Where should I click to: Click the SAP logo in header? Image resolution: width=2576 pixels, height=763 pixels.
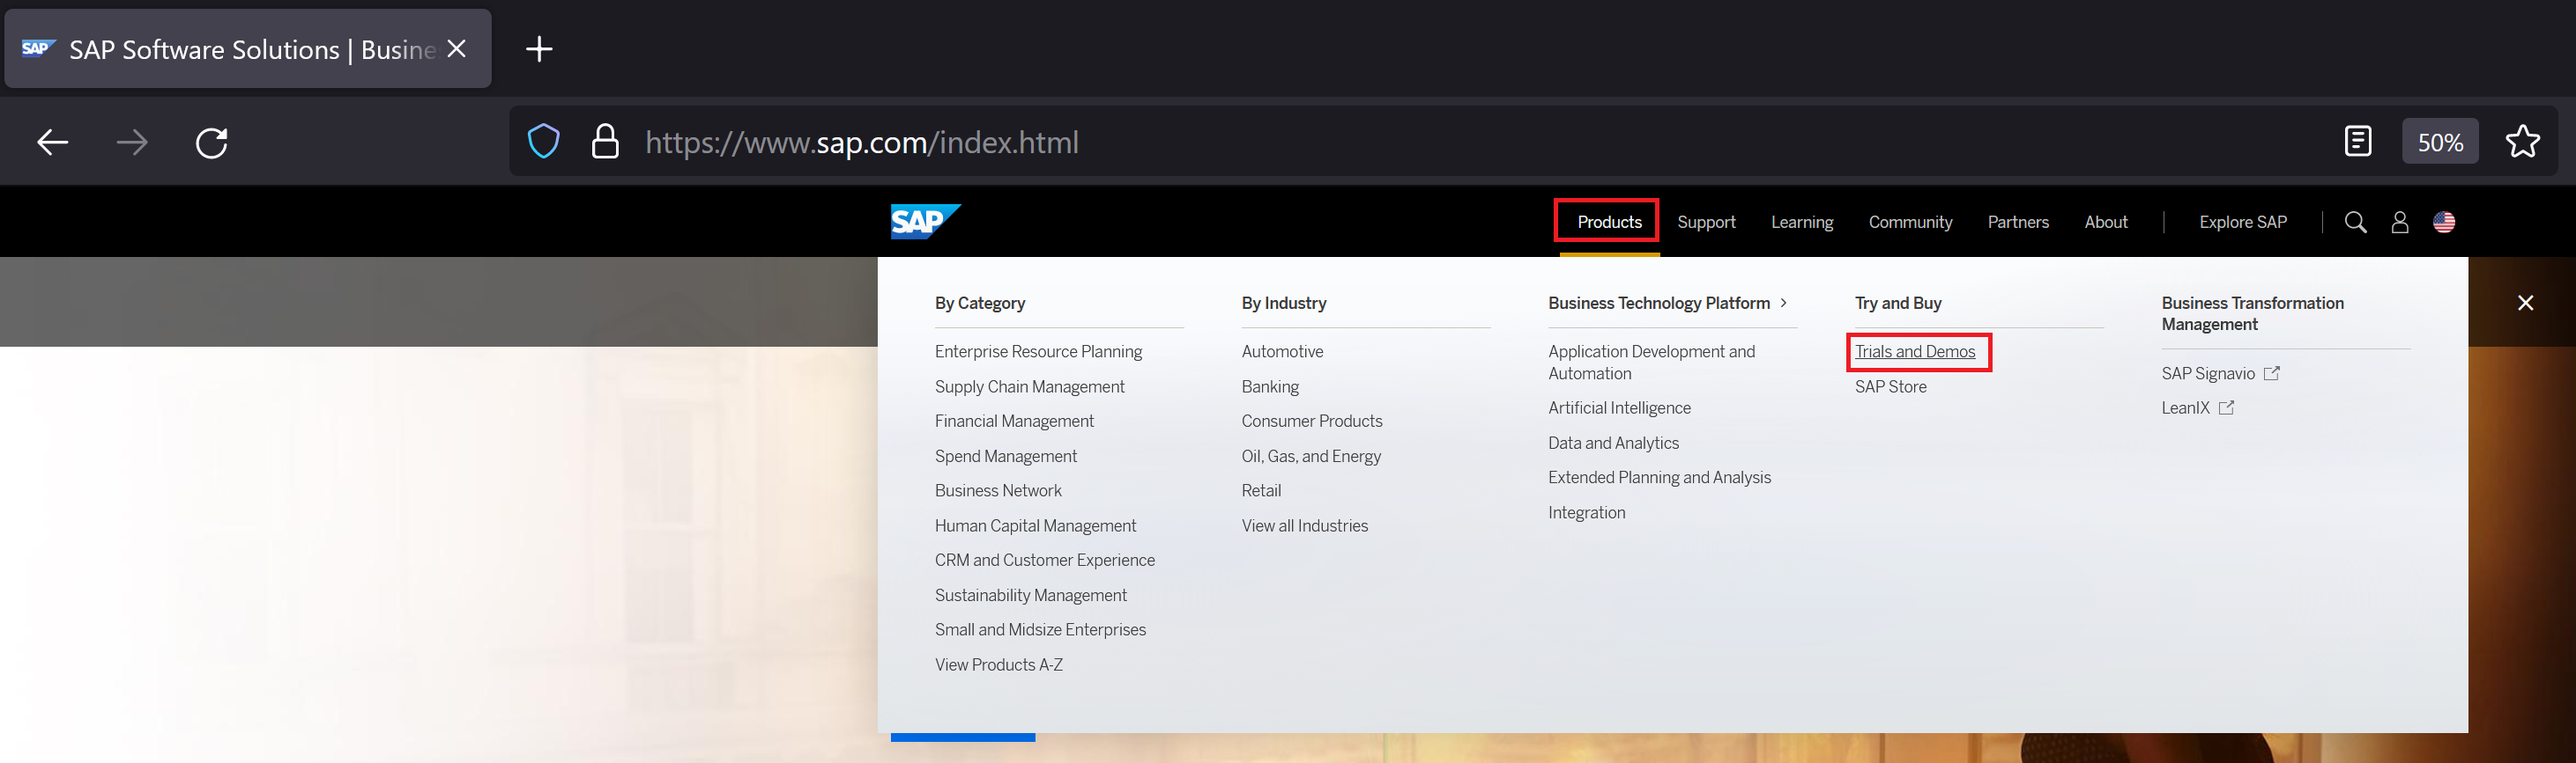point(924,222)
